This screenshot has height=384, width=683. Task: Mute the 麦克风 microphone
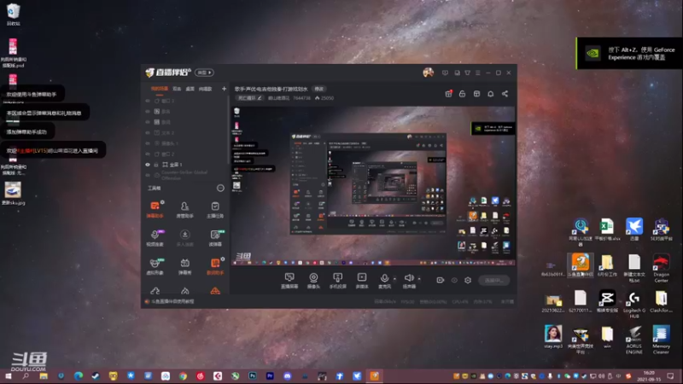(384, 281)
